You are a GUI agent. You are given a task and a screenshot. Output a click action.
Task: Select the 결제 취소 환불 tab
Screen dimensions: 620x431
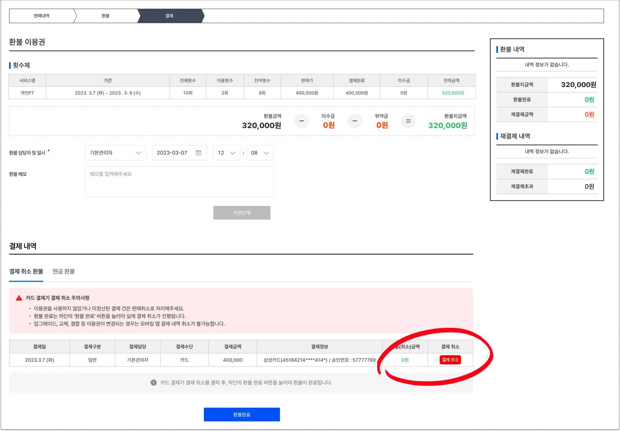point(26,271)
